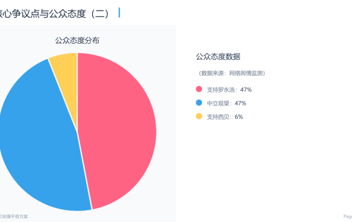
Task: Select the blue pie chart slice
Action: (x=38, y=139)
